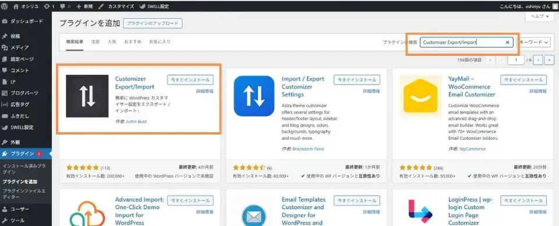Go to the next results page
Viewport: 559px width, 226px height.
pos(539,60)
